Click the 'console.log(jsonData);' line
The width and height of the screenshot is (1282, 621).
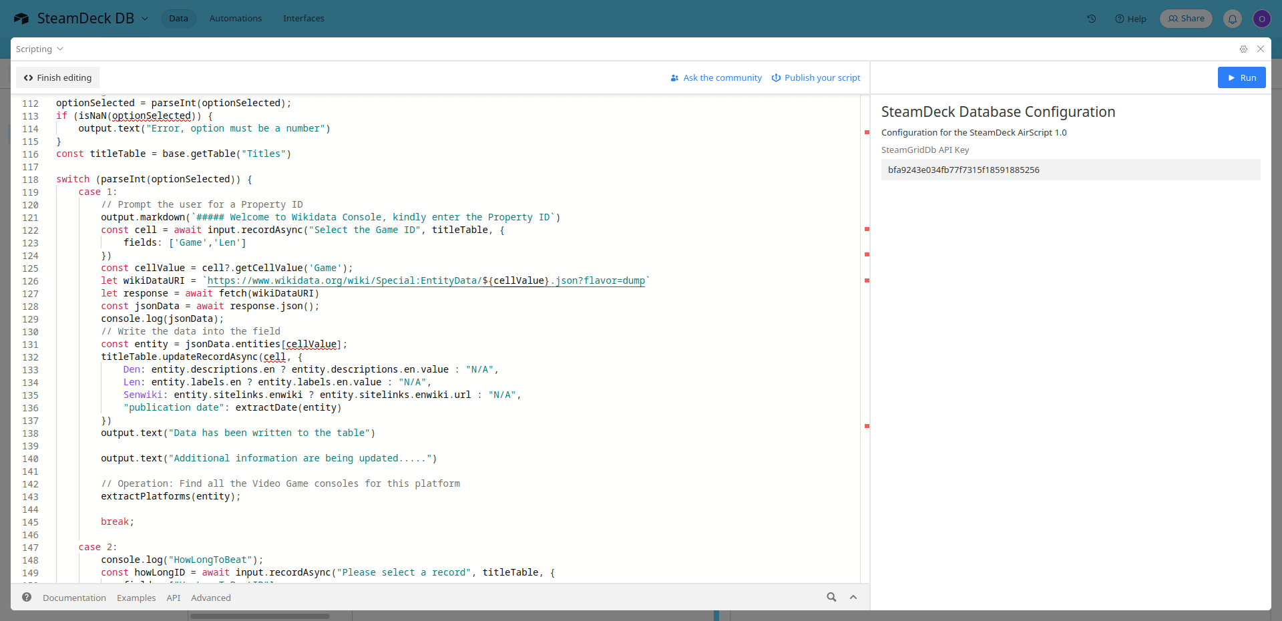point(162,319)
